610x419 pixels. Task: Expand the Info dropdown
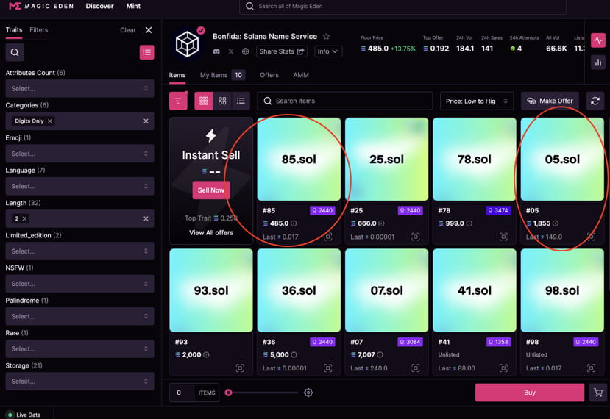coord(328,51)
